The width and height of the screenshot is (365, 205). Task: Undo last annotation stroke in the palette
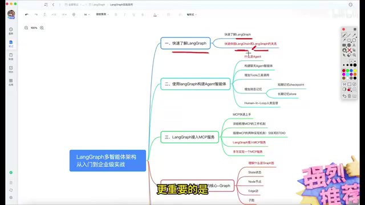(344, 96)
